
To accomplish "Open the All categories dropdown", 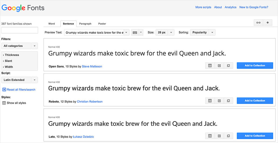I will (x=19, y=46).
